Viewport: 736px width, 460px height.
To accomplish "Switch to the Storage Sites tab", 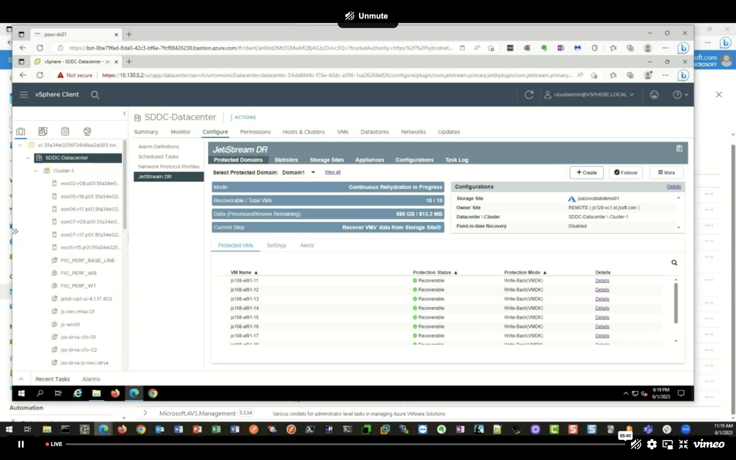I will click(327, 160).
